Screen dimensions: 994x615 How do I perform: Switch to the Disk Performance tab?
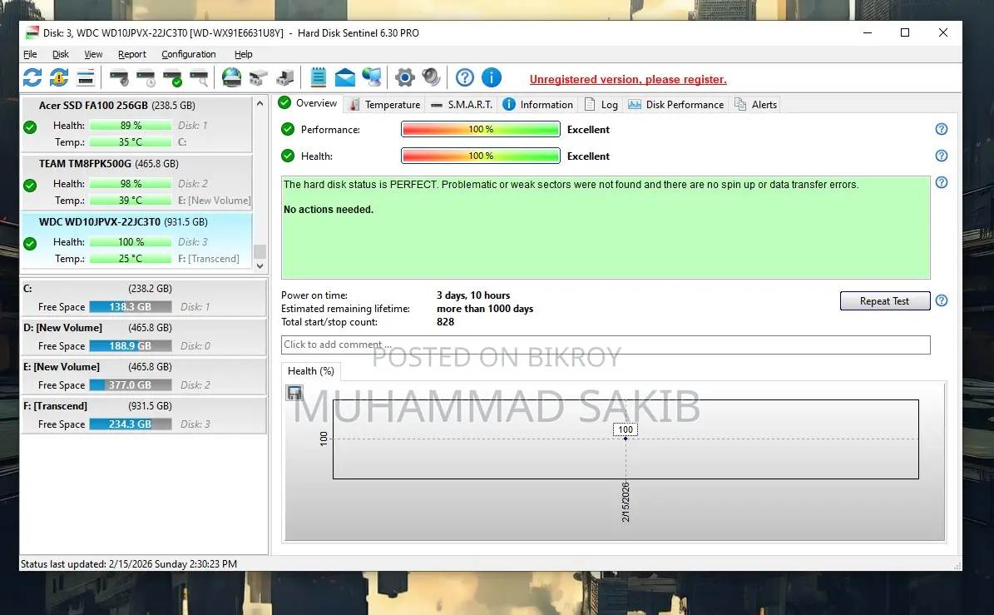675,105
